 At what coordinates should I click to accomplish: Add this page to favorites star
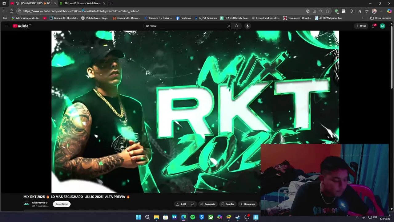tap(328, 11)
